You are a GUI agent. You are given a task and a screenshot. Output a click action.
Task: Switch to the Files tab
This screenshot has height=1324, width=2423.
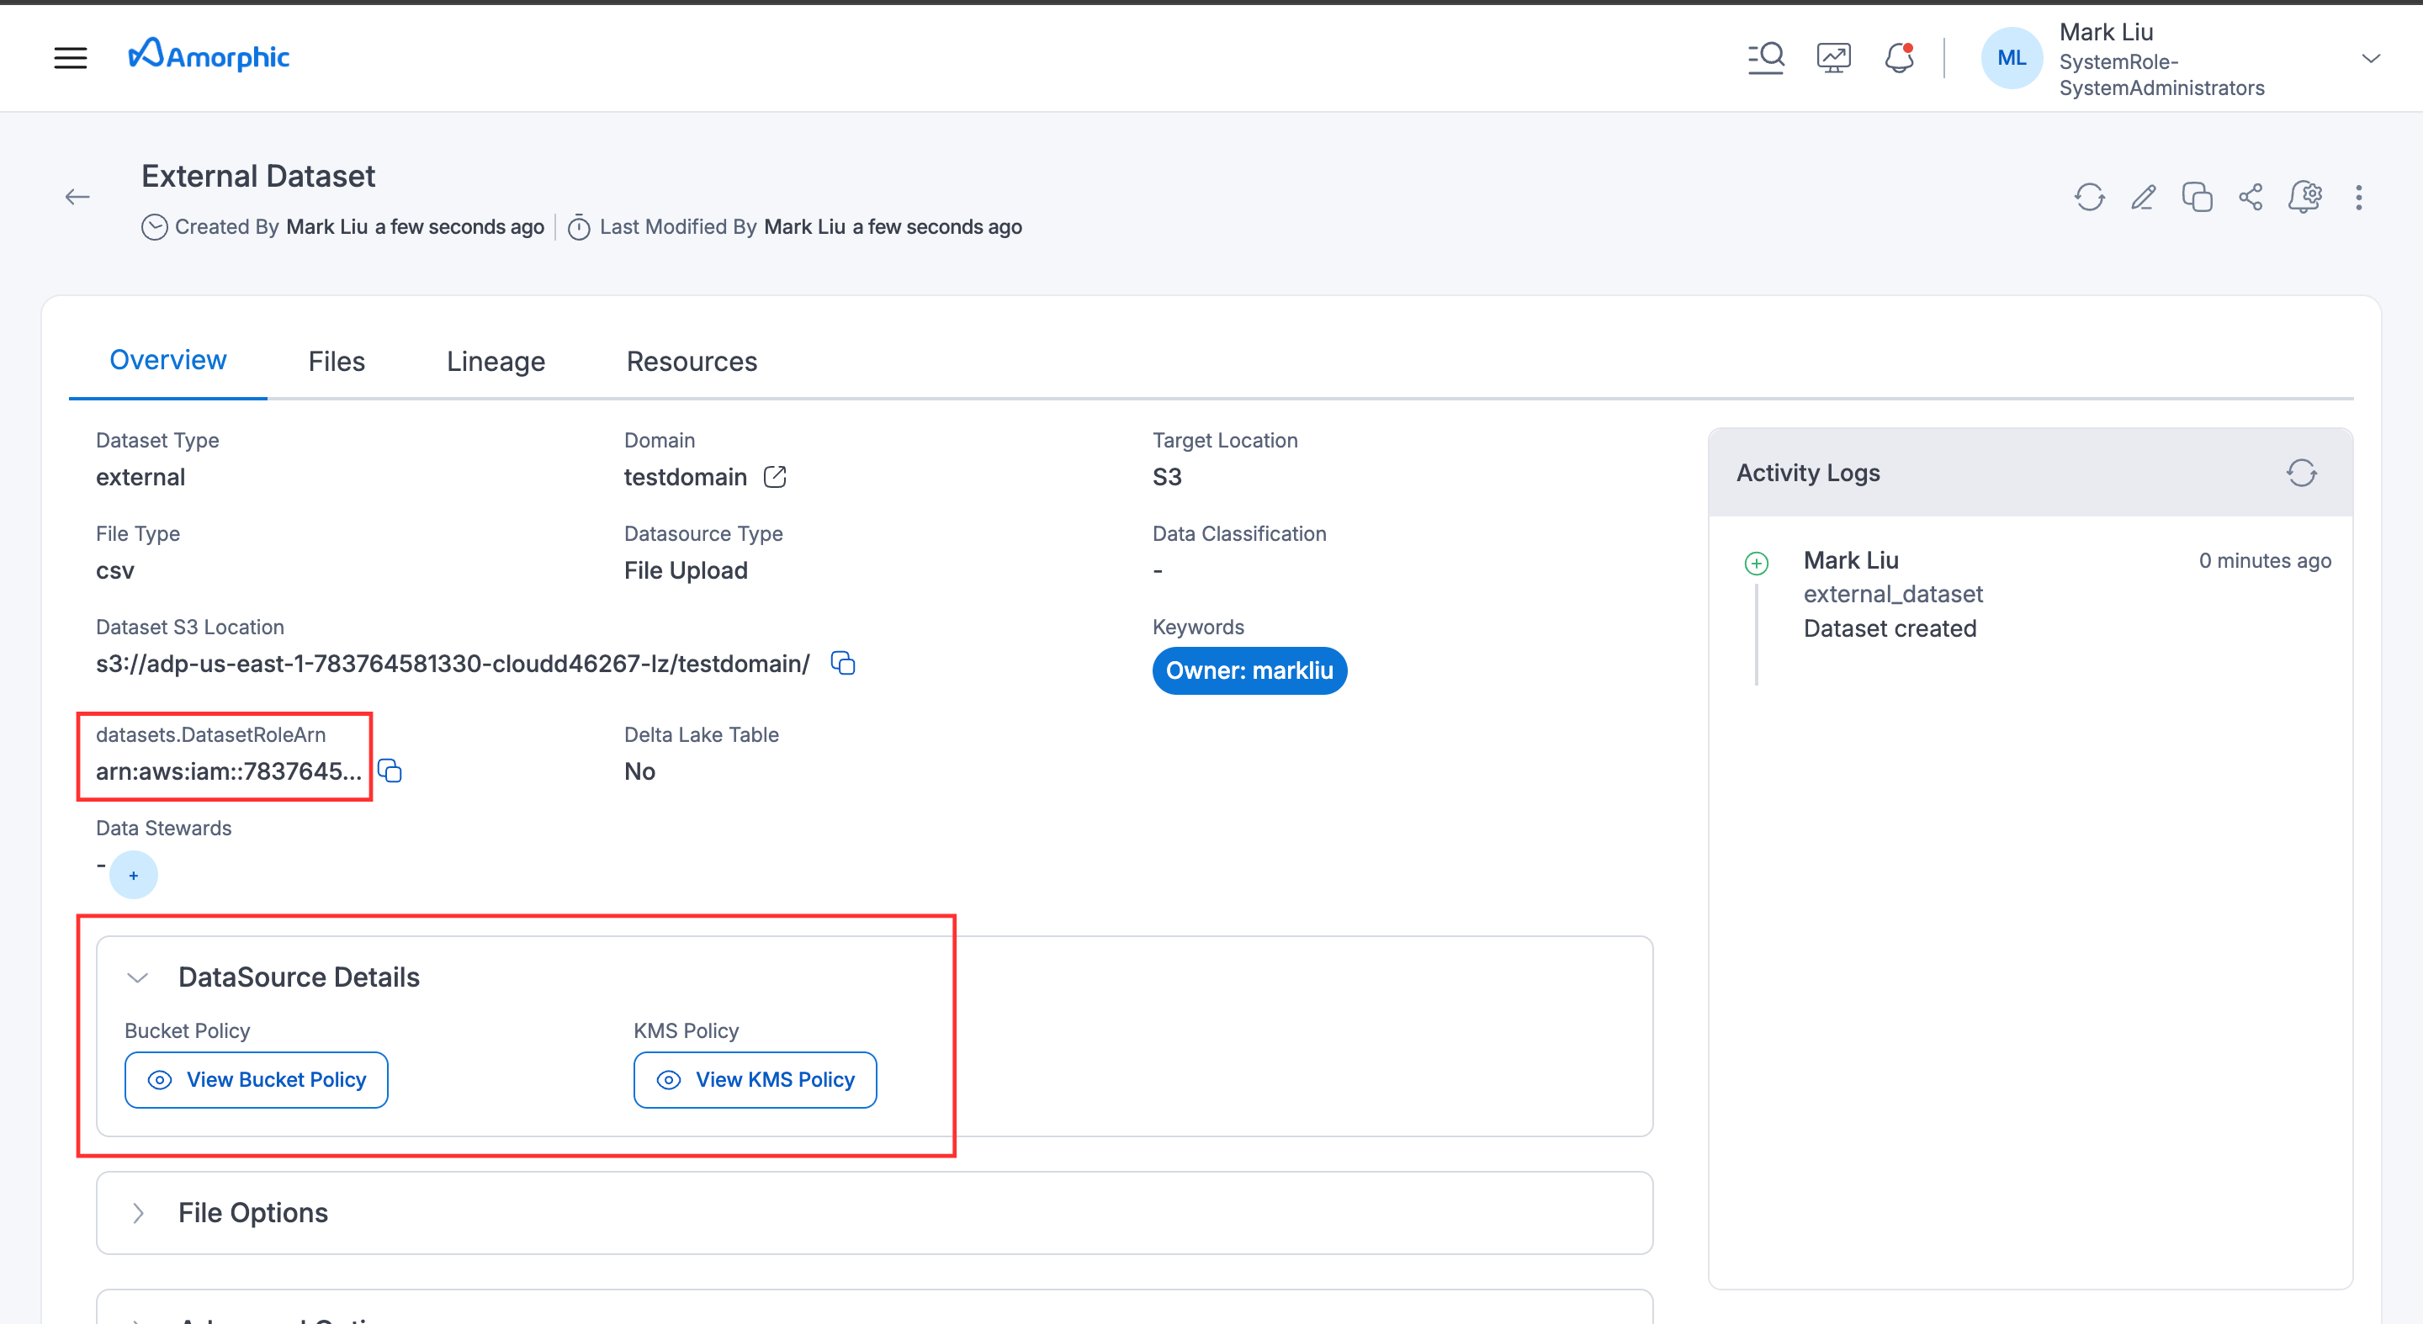(336, 361)
